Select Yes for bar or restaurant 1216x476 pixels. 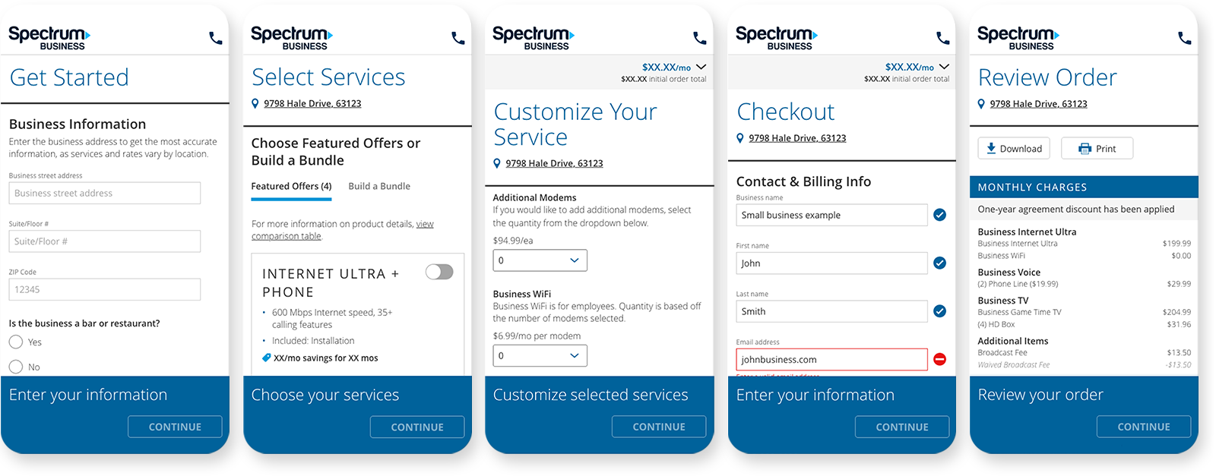pos(16,342)
